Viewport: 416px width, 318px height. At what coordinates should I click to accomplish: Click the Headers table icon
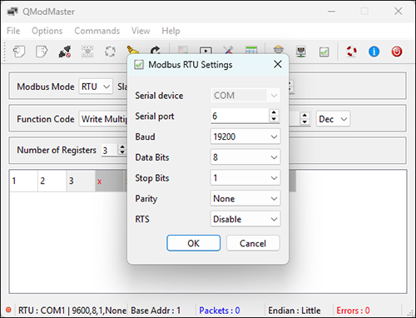point(251,50)
